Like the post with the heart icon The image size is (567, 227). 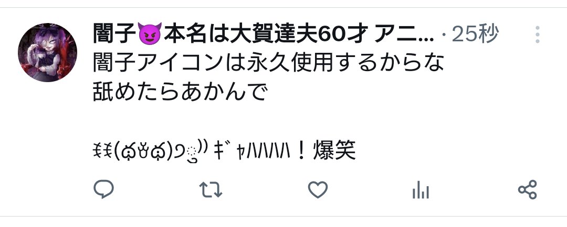318,189
